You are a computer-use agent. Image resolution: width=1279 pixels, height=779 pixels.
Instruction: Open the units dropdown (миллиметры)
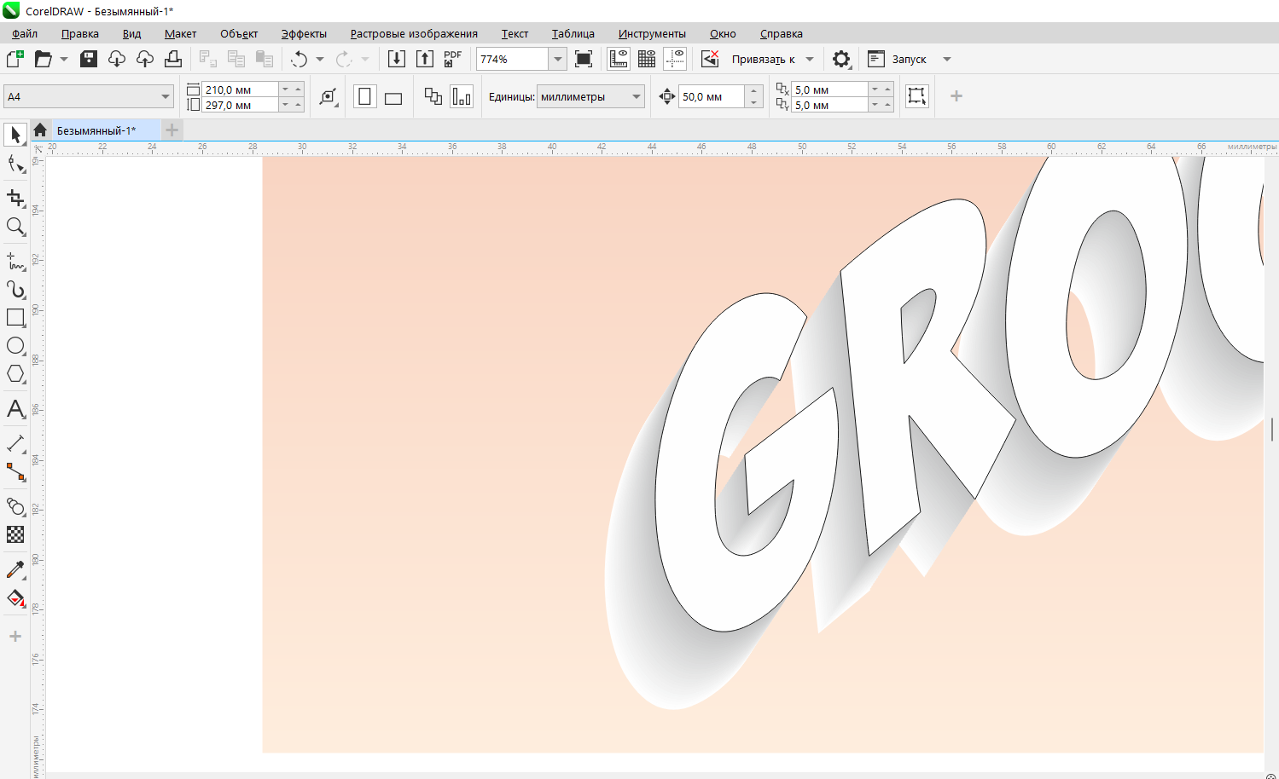point(637,97)
